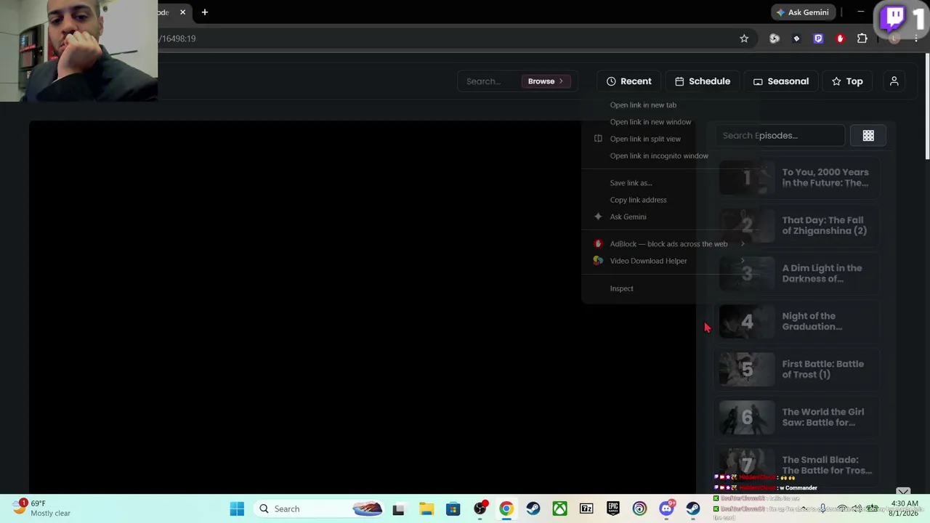Screen dimensions: 930x523
Task: Open the user account page icon
Action: click(894, 81)
